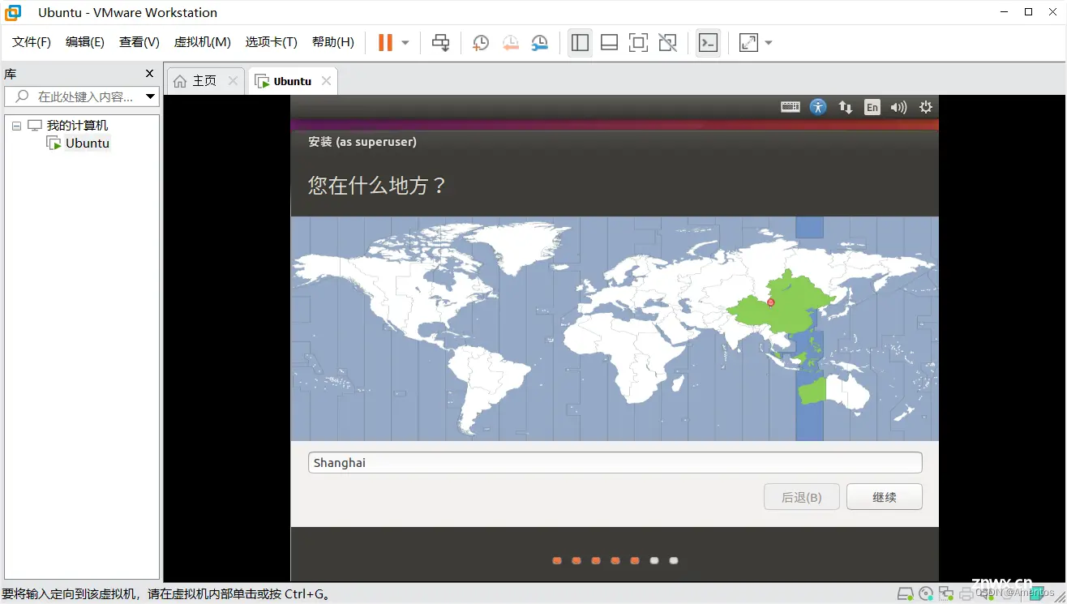Screen dimensions: 1067x604
Task: Open stretch display dropdown arrow
Action: [769, 43]
